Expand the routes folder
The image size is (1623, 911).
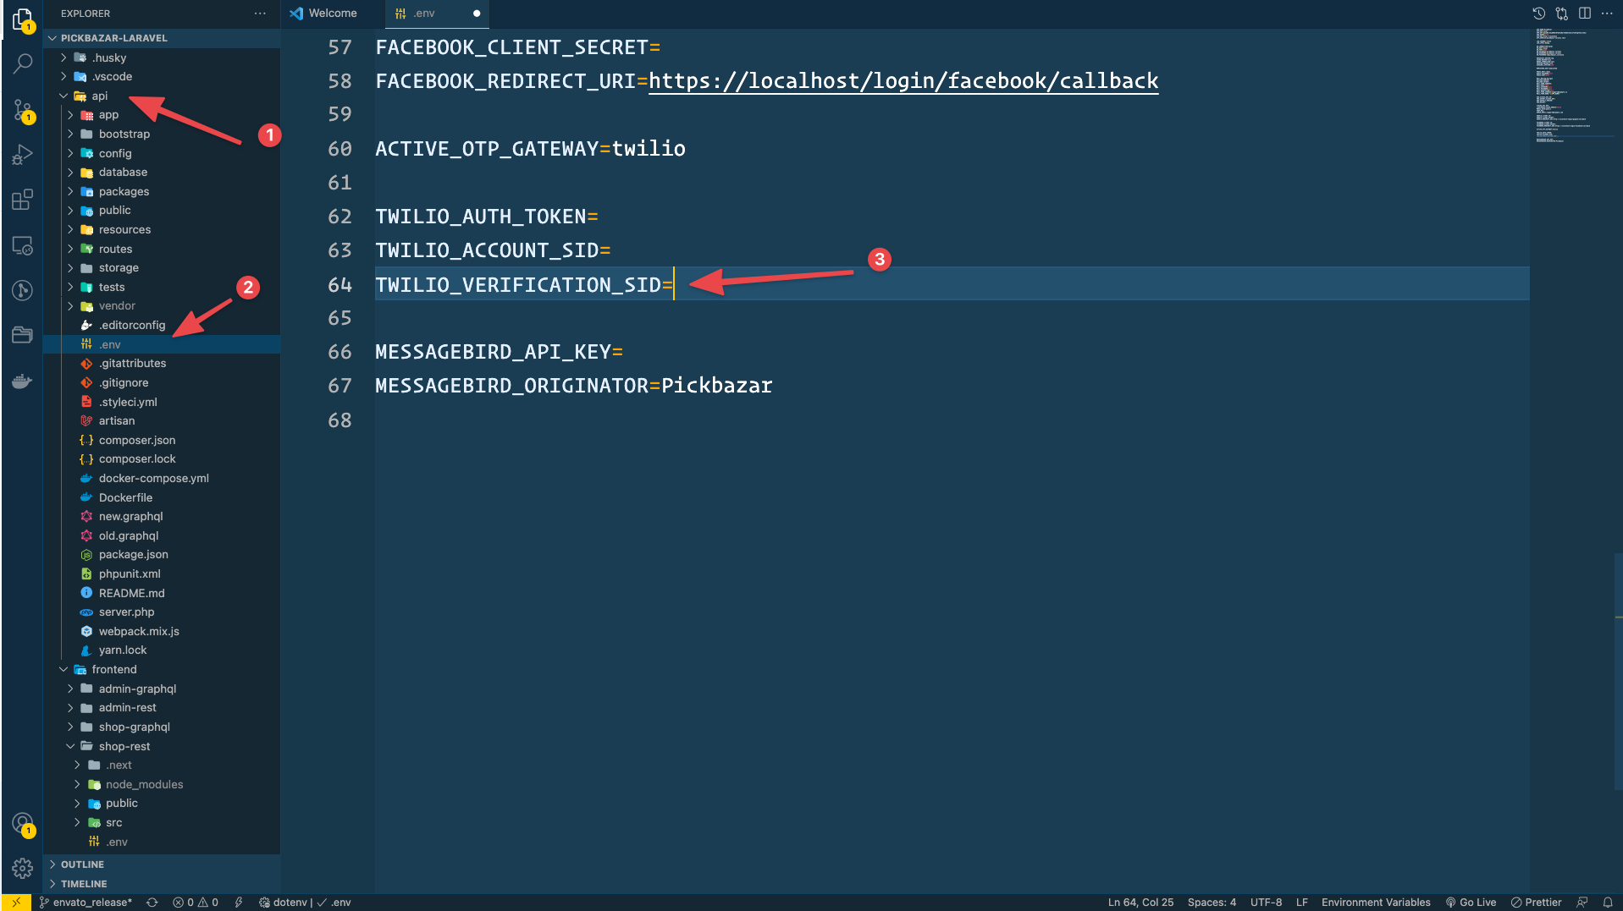pyautogui.click(x=162, y=249)
